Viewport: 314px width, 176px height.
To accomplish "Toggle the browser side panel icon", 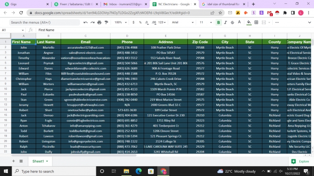I will tap(293, 13).
